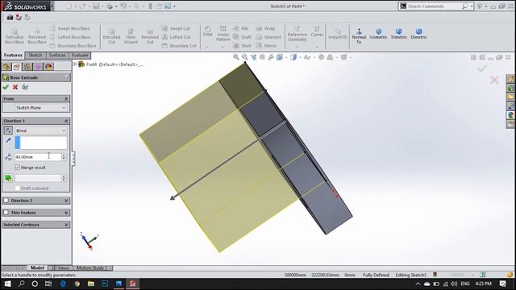Toggle detailed preview glasses icon

[25, 87]
